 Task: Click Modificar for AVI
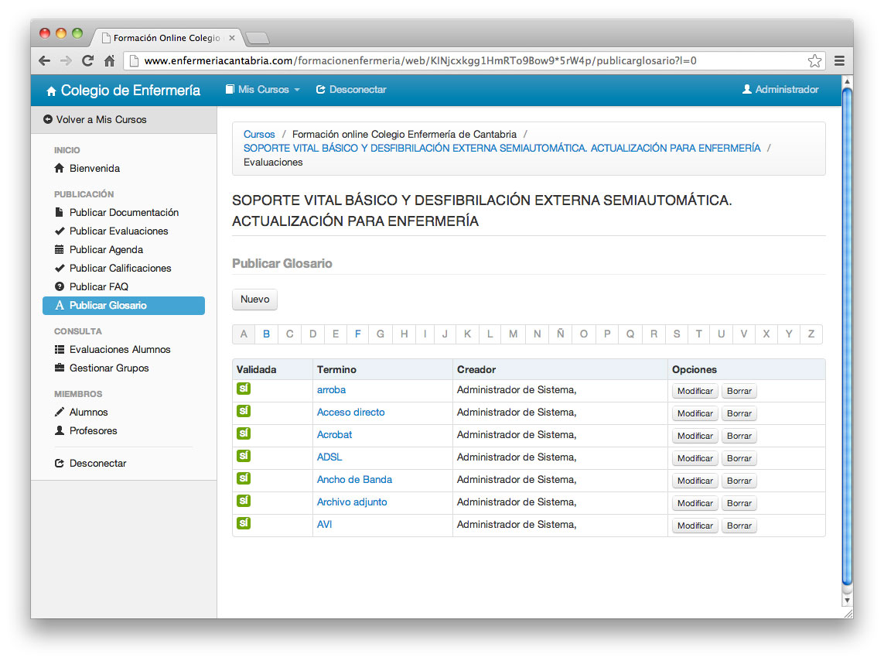pos(695,526)
